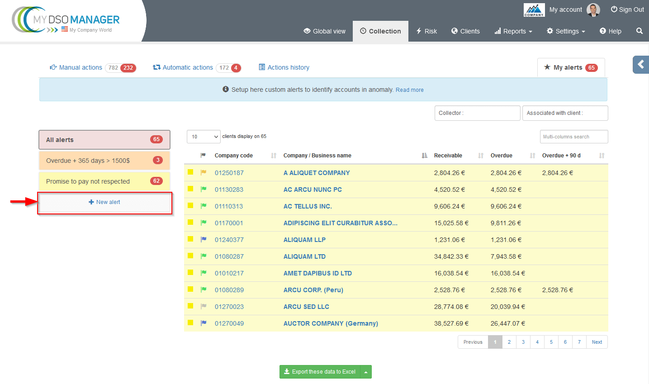Click the user profile avatar photo
649x384 pixels.
[593, 9]
